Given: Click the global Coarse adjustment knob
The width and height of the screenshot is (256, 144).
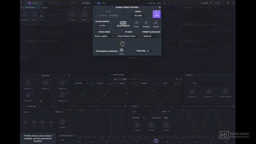Looking at the screenshot, I should click(146, 23).
